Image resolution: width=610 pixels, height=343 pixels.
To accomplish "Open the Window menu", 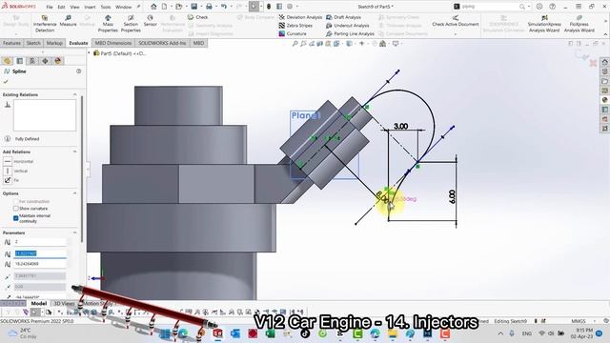I will [x=123, y=7].
